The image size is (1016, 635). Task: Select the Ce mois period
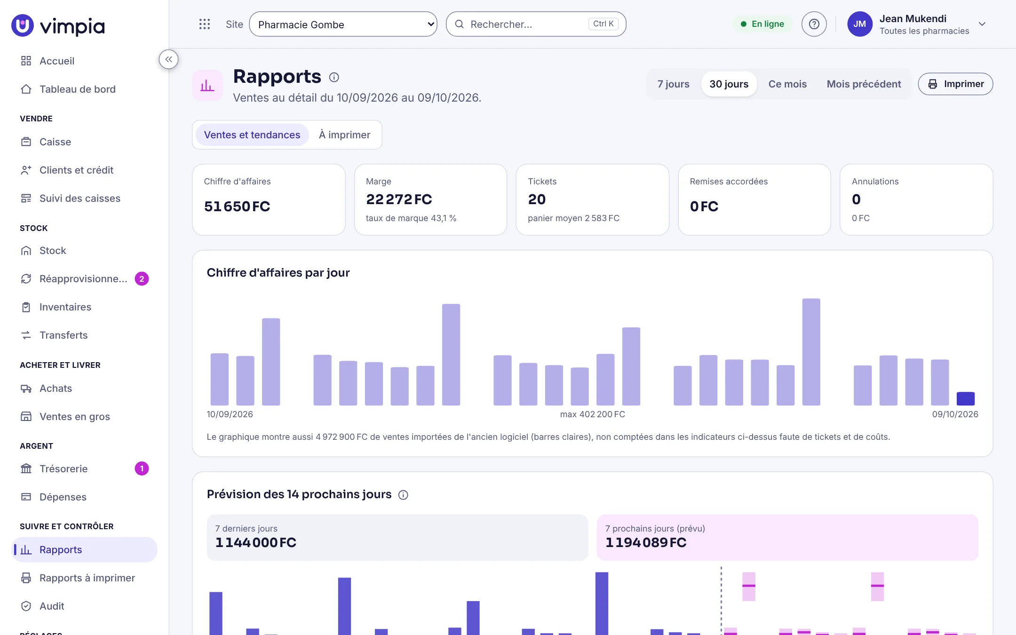coord(787,84)
